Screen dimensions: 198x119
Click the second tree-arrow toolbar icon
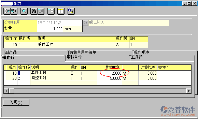pyautogui.click(x=14, y=11)
